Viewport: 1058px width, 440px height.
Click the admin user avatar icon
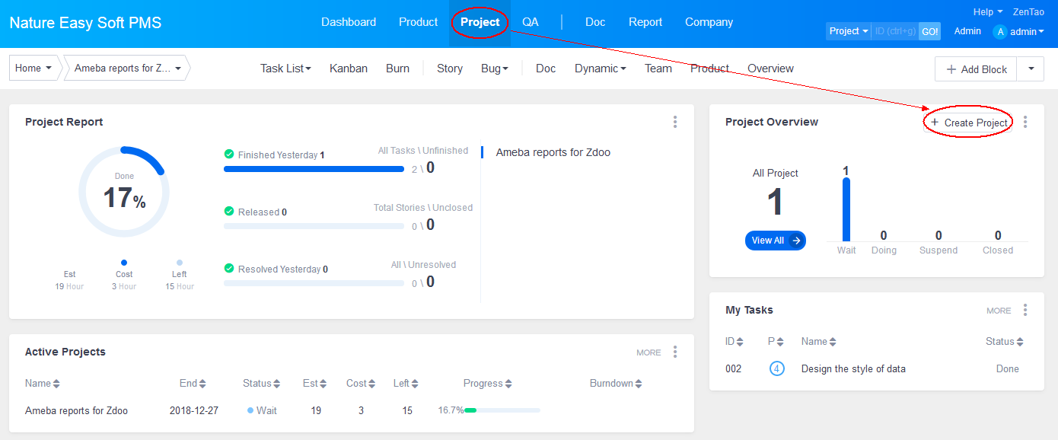1000,32
